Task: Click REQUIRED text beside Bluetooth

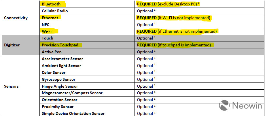Action: click(147, 4)
